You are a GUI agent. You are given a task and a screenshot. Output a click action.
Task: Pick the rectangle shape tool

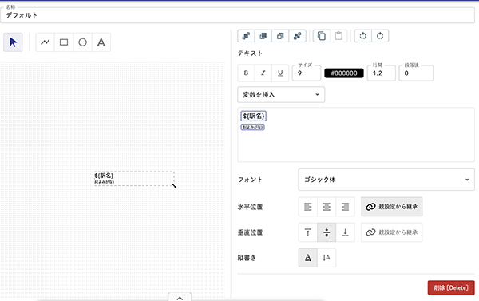[x=64, y=42]
